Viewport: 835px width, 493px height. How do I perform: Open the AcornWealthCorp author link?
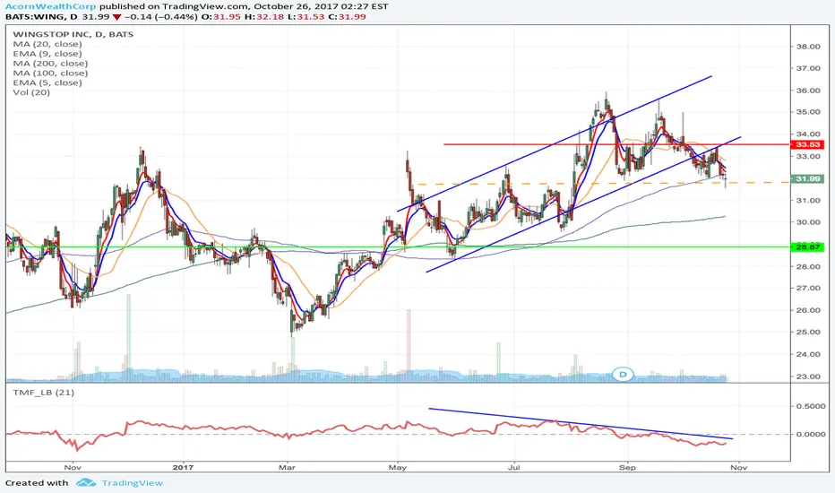[50, 6]
